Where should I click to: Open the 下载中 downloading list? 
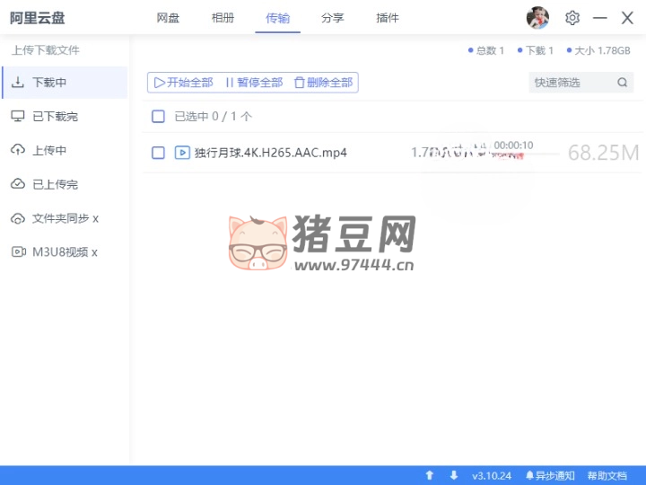point(49,83)
